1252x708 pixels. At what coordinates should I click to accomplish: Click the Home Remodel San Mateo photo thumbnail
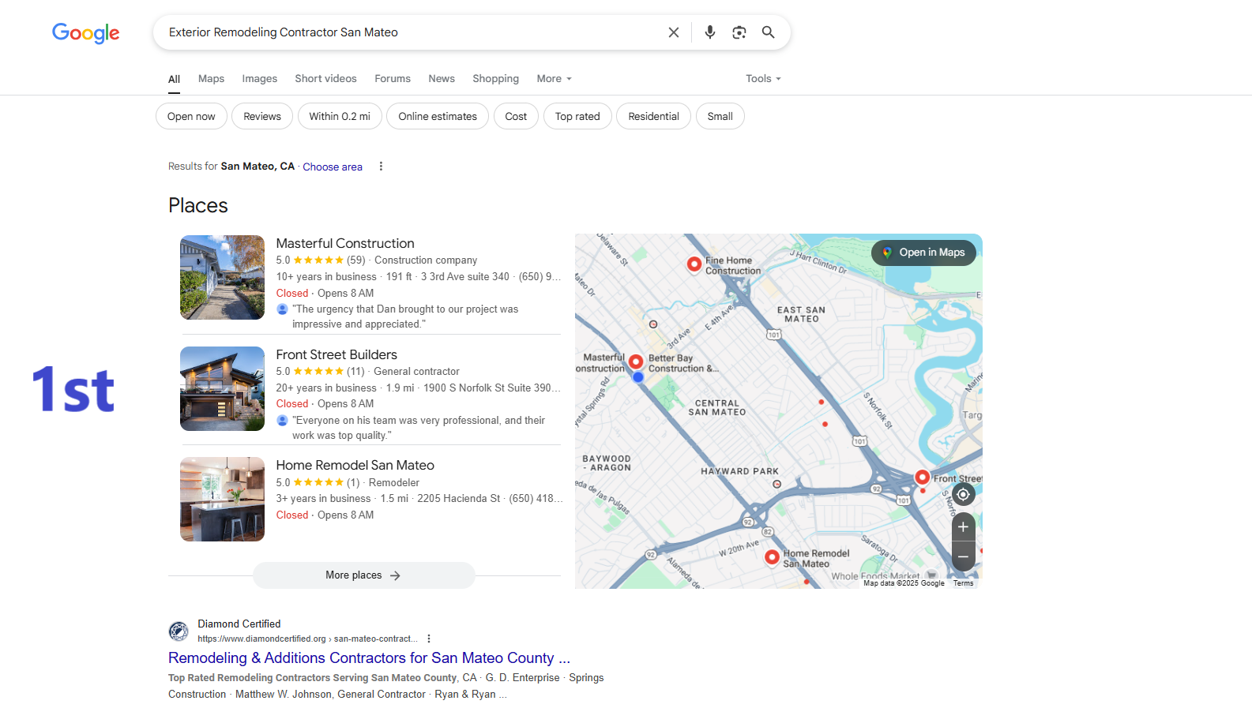click(x=222, y=499)
